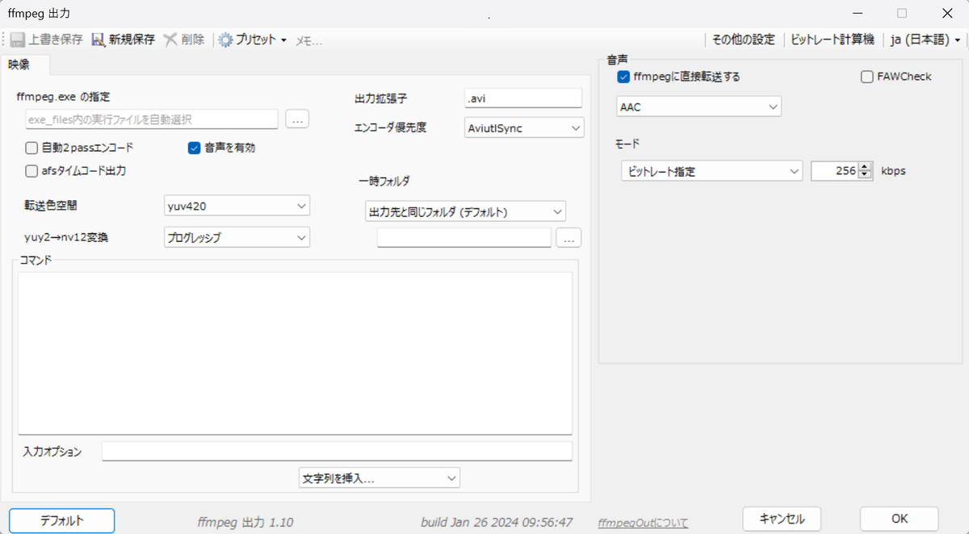Image resolution: width=969 pixels, height=534 pixels.
Task: Open the AAC audio codec dropdown
Action: [698, 106]
